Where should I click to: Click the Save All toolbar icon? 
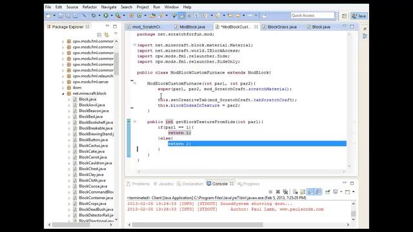pos(68,15)
